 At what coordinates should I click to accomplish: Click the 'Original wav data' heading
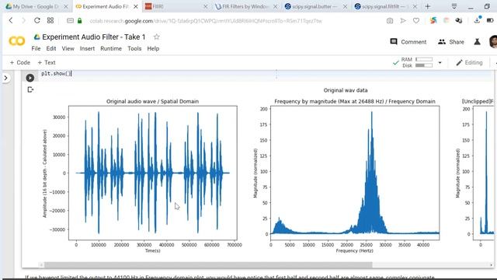(346, 90)
